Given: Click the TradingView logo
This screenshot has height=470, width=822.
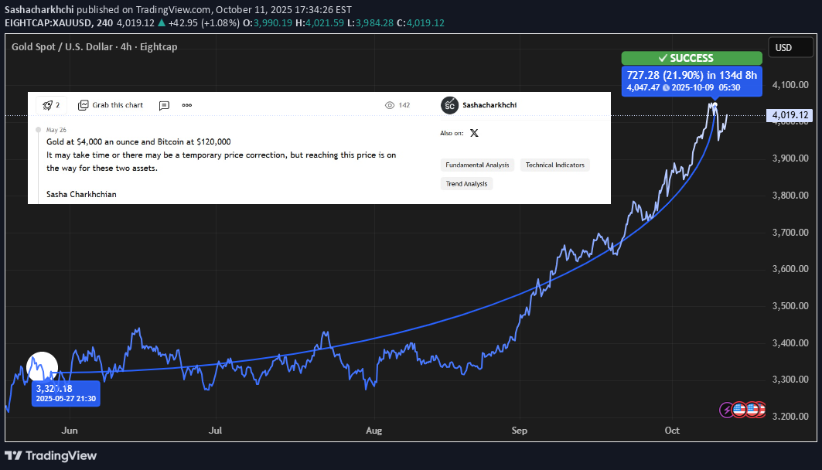Looking at the screenshot, I should click(51, 455).
